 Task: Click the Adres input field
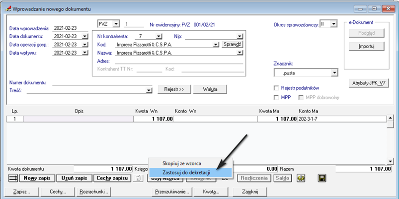coord(179,61)
